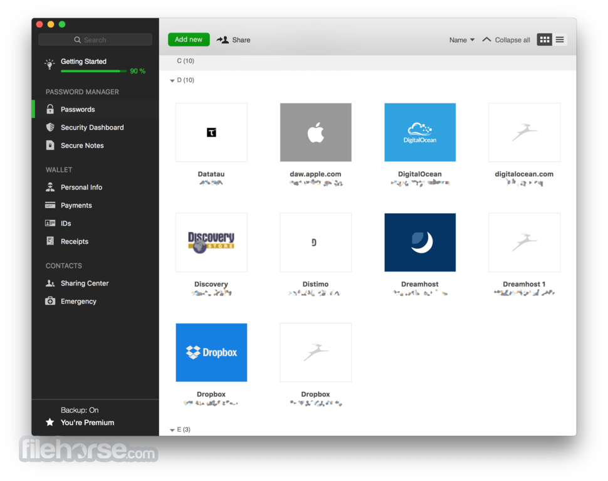Collapse the D (10) group
This screenshot has height=481, width=608.
tap(172, 81)
